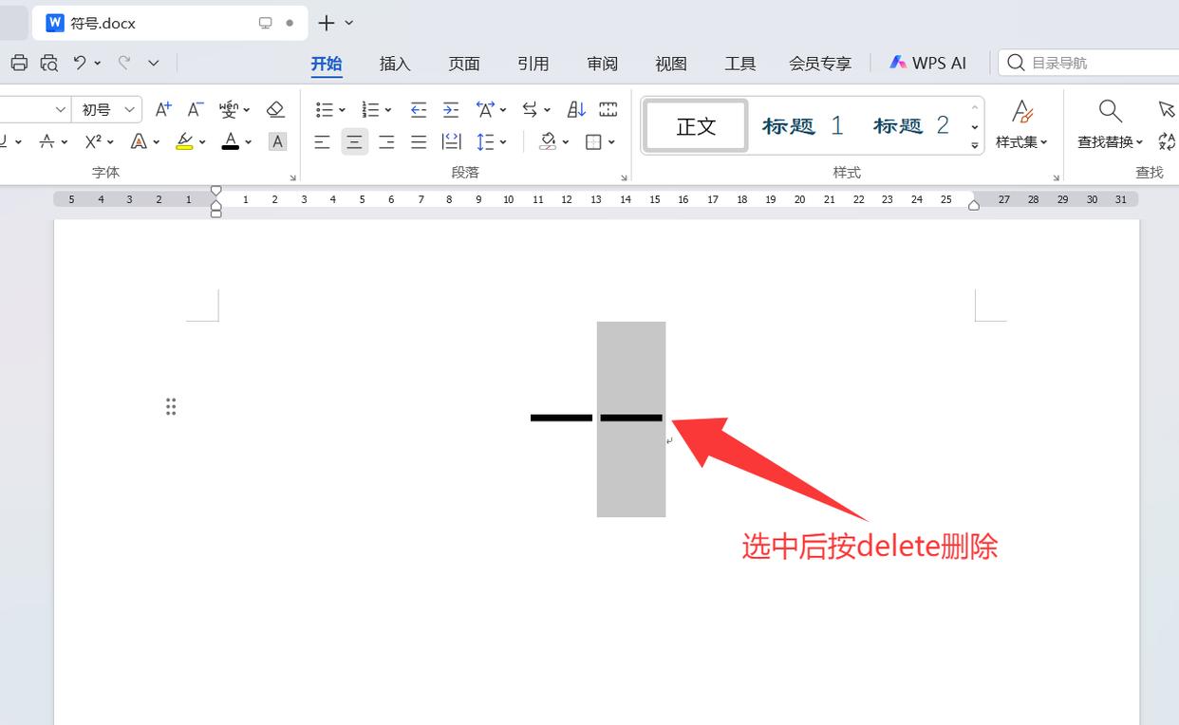Decrease font size with the A- icon
Image resolution: width=1179 pixels, height=725 pixels.
[195, 109]
